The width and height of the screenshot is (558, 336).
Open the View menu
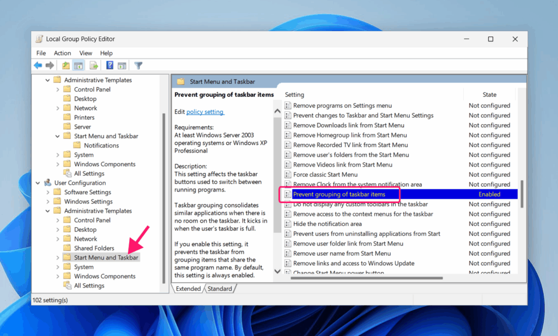(x=86, y=53)
